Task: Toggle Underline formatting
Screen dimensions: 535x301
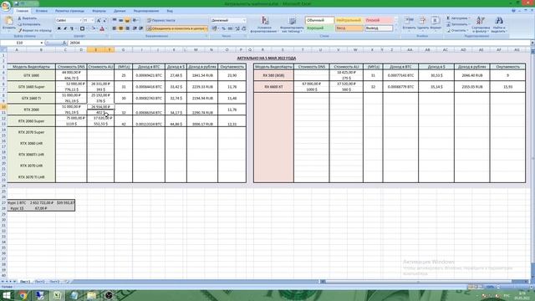Action: pyautogui.click(x=72, y=28)
